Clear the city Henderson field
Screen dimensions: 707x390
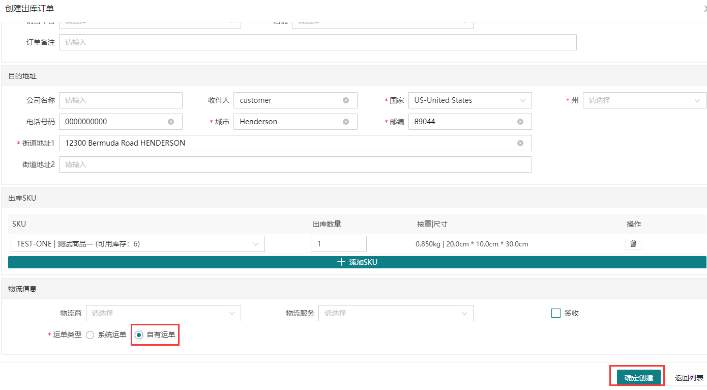[346, 122]
